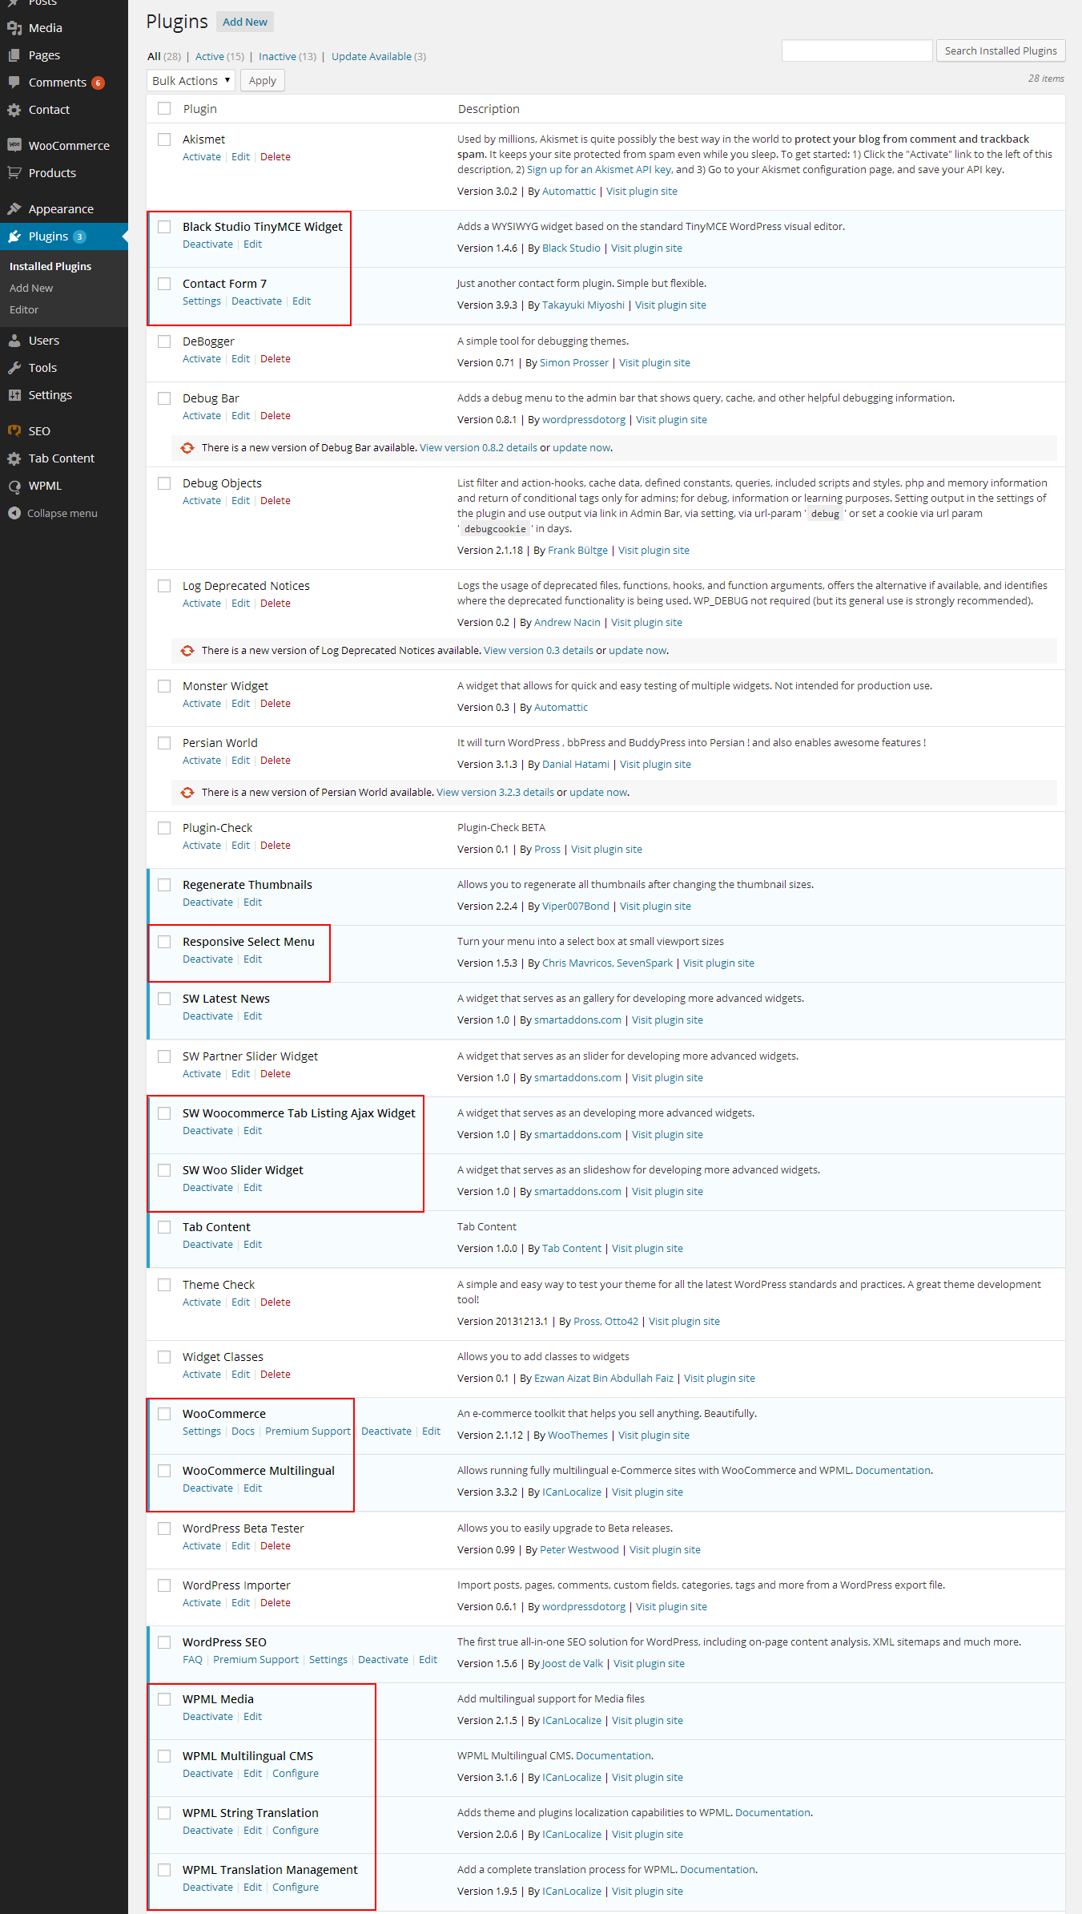Screen dimensions: 1082x1914
Task: Click the Debug Bar update refresh icon
Action: click(187, 448)
